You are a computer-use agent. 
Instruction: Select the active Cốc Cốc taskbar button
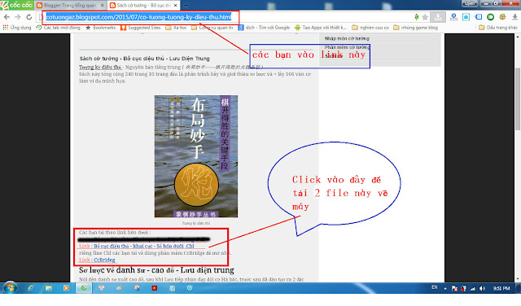(x=84, y=288)
